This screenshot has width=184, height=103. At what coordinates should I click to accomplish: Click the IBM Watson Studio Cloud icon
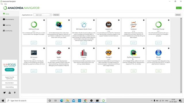tap(84, 24)
